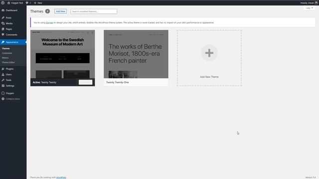Viewport: 319px width, 179px height.
Task: Open the Menus submenu item
Action: (x=5, y=58)
